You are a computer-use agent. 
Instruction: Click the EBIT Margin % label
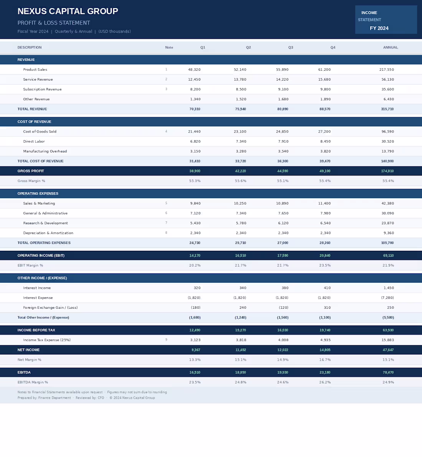tap(30, 265)
